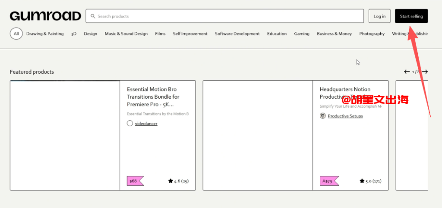This screenshot has width=442, height=208.
Task: Click the star rating 5.0 (171)
Action: [370, 181]
